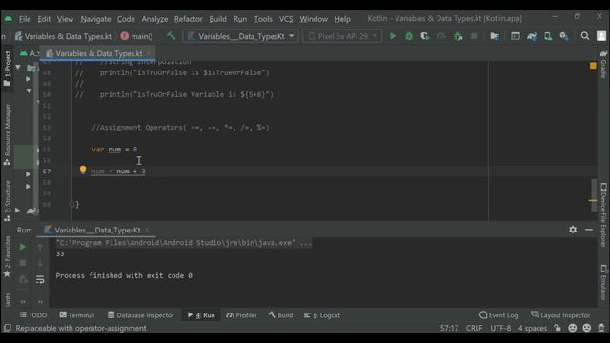Click the sad smiley feedback icon in the status bar

pos(587,328)
